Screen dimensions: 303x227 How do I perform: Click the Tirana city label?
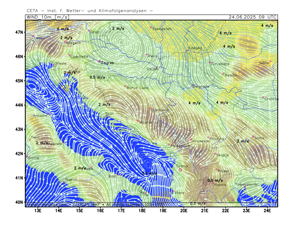click(x=182, y=166)
